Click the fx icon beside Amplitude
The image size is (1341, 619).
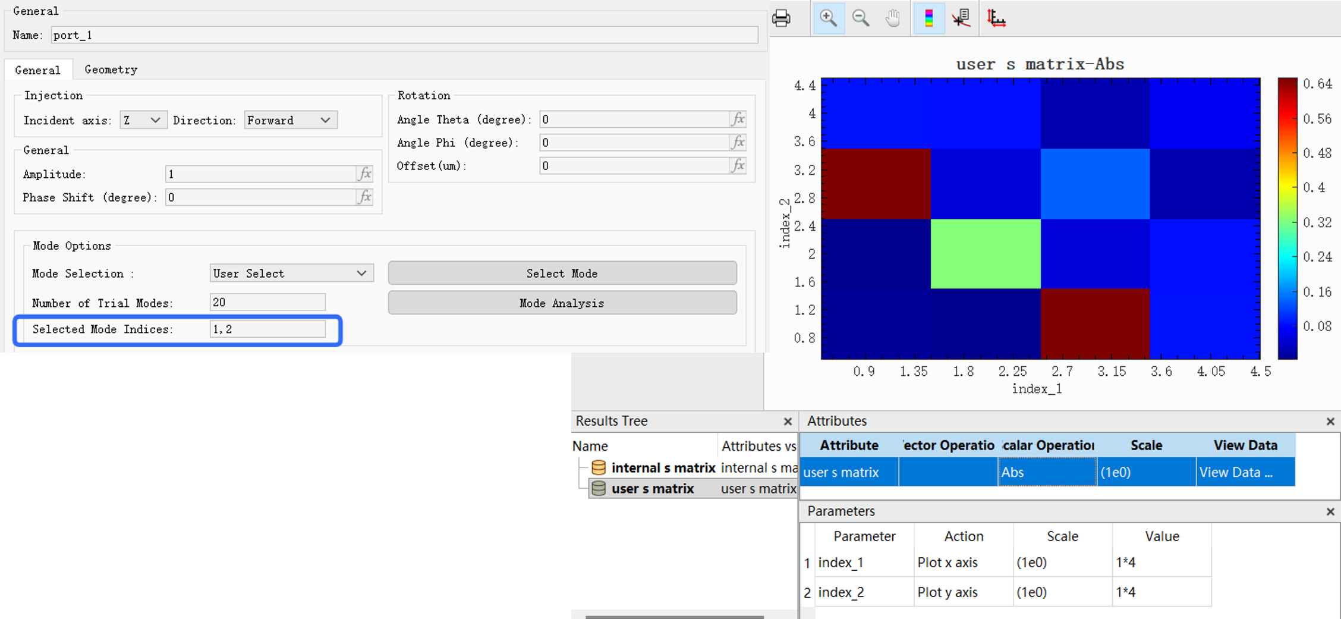(x=364, y=174)
